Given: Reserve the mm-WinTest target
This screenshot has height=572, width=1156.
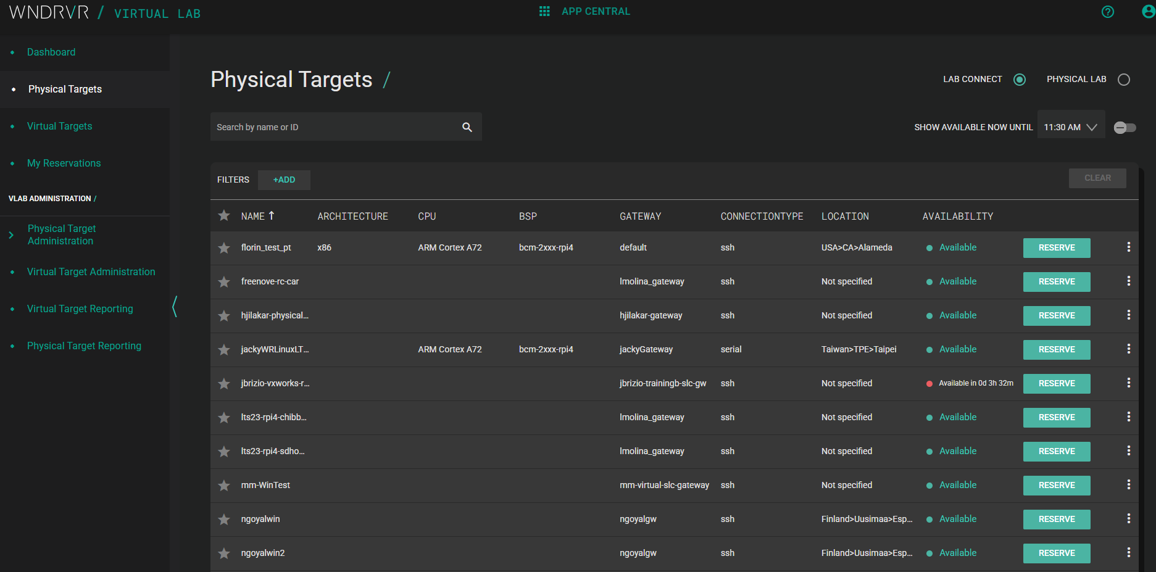Looking at the screenshot, I should pos(1057,486).
